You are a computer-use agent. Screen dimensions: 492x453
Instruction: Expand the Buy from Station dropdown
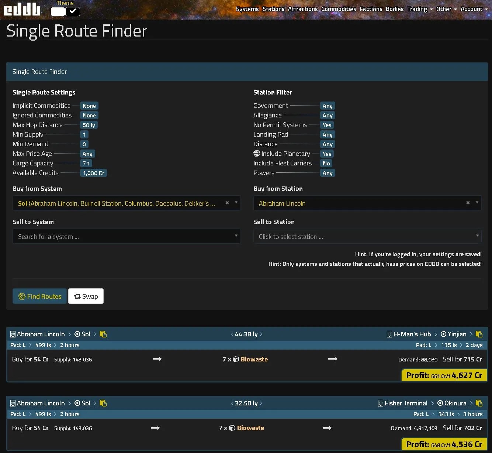click(477, 203)
